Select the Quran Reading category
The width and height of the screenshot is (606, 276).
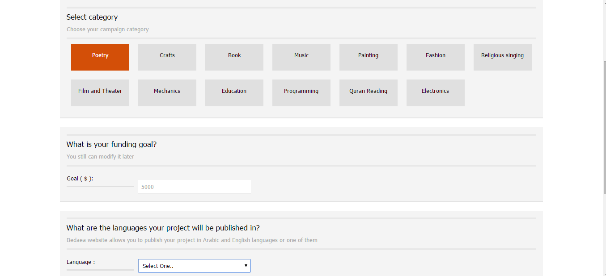click(x=369, y=93)
